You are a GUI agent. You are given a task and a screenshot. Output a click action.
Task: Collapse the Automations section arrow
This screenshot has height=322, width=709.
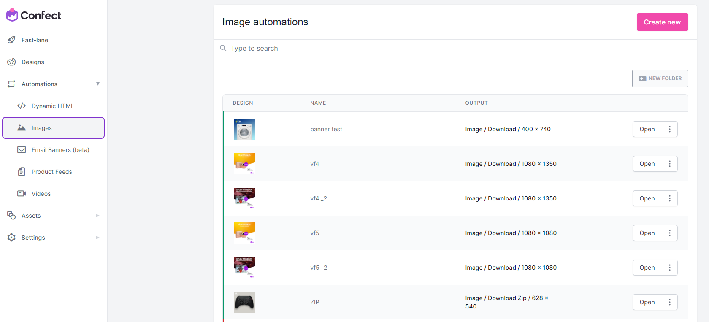pos(98,84)
